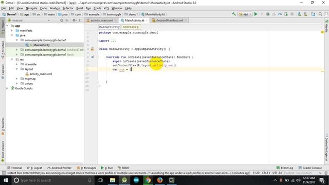
Task: Open File Explorer from the taskbar
Action: click(x=113, y=180)
